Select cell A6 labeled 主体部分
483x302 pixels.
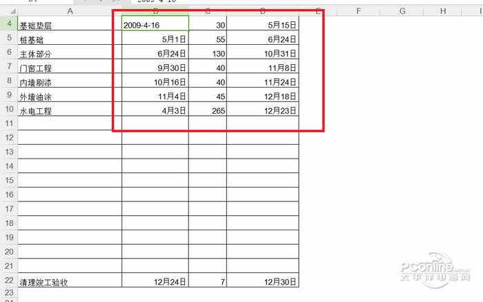click(x=70, y=52)
